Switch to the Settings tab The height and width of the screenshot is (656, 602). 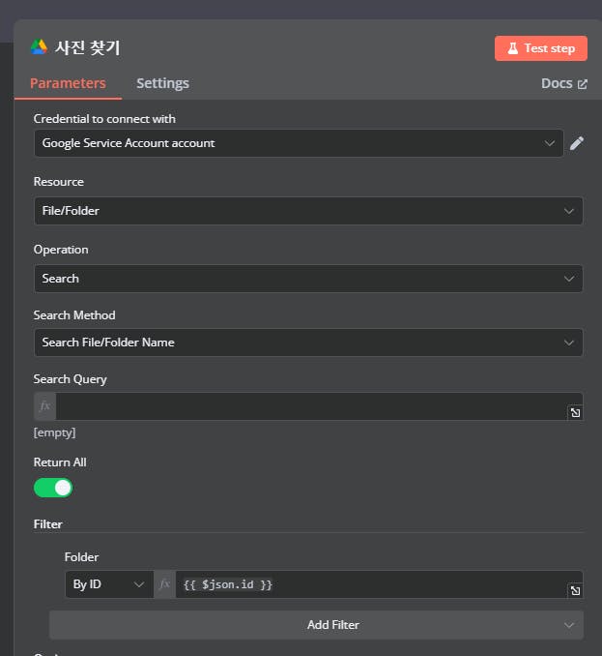[163, 83]
